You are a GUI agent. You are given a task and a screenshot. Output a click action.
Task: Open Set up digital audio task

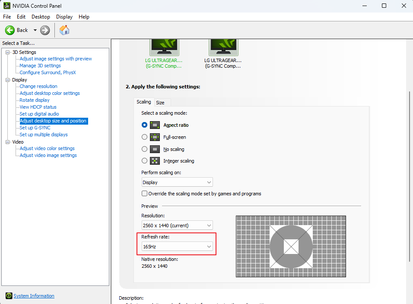tap(39, 114)
